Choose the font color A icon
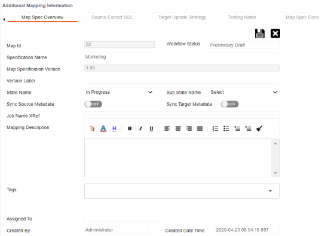Image resolution: width=325 pixels, height=236 pixels. (x=103, y=128)
